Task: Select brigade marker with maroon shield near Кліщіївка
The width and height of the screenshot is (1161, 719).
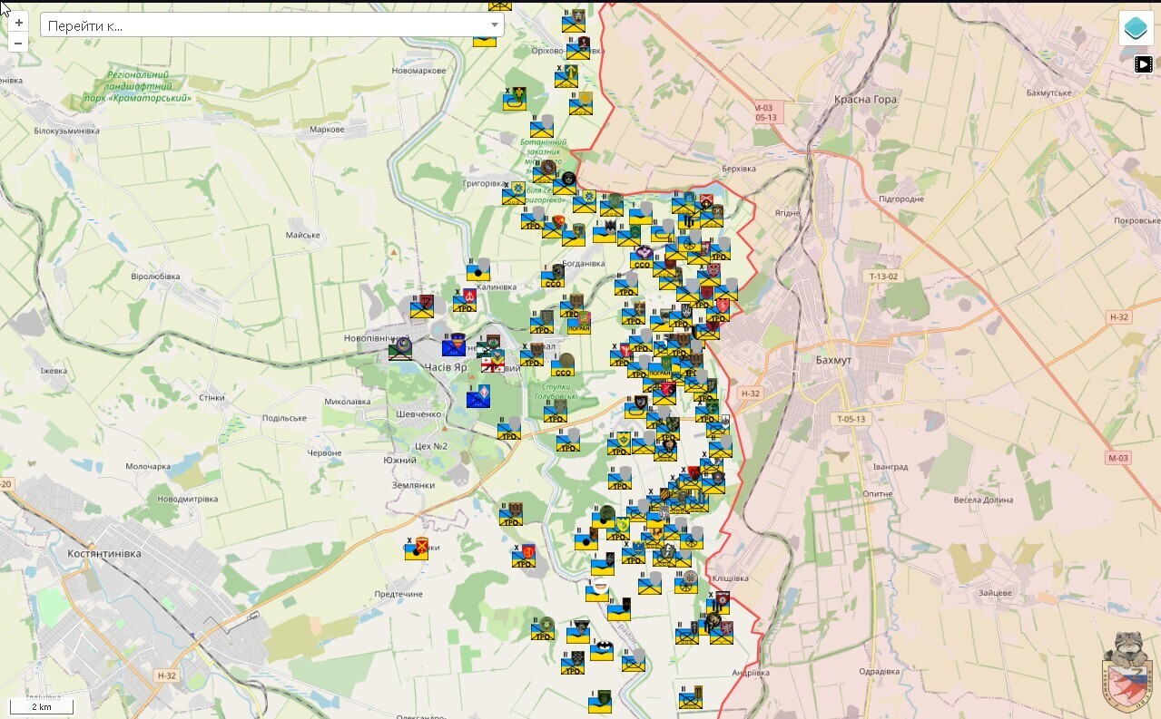Action: click(720, 603)
